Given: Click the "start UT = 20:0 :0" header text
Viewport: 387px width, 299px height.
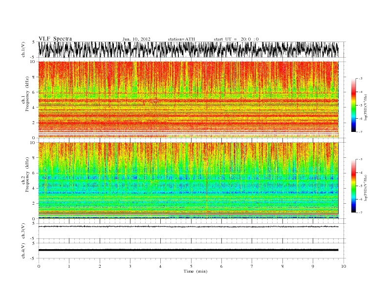Looking at the screenshot, I should (x=236, y=39).
